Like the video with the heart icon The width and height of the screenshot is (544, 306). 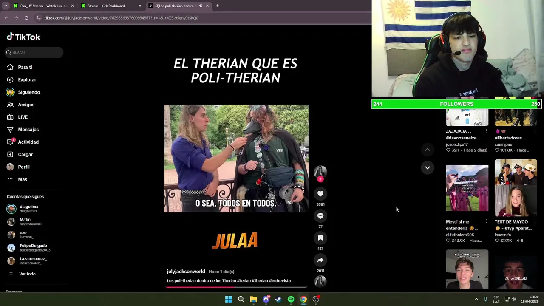pyautogui.click(x=320, y=194)
